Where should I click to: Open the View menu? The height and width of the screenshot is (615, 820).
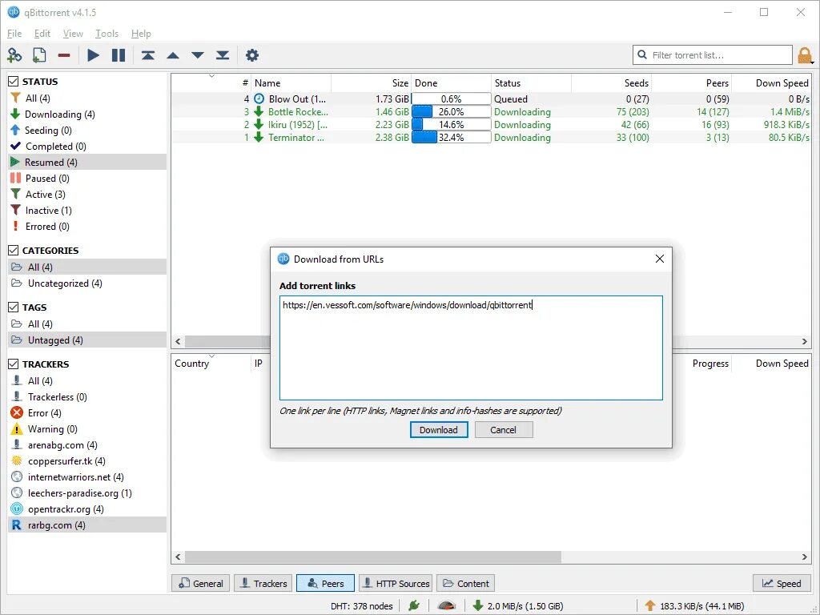73,34
